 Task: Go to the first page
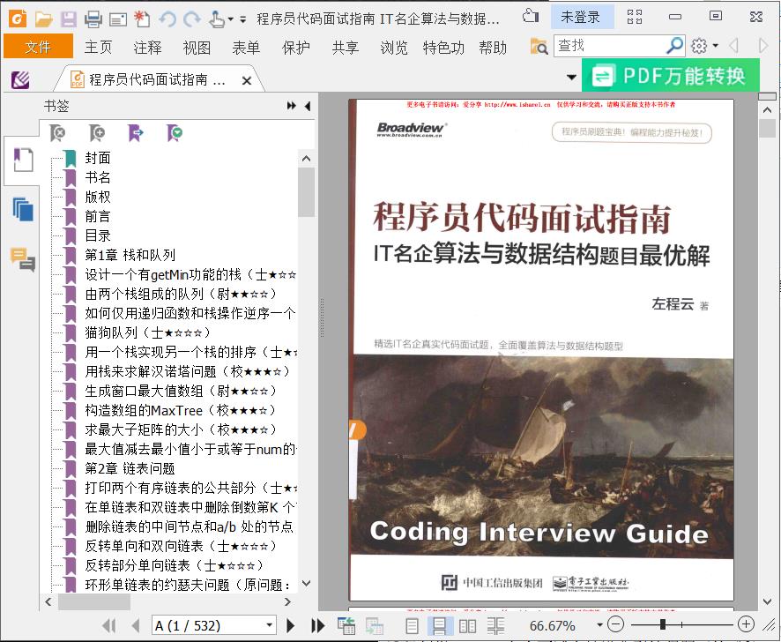(109, 625)
